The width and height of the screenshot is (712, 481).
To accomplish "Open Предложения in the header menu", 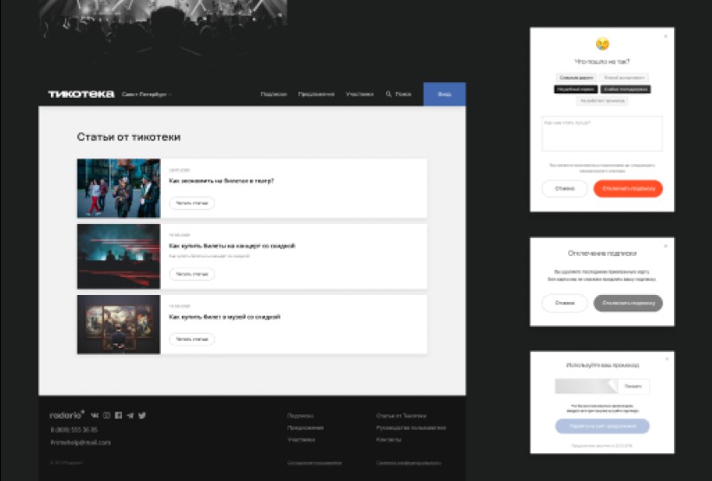I will click(317, 94).
